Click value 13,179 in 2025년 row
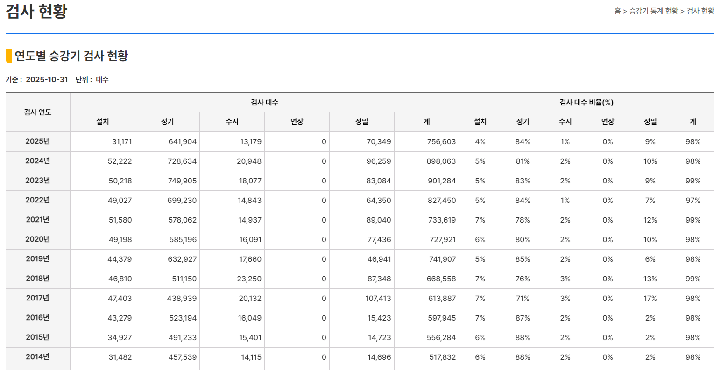 point(251,142)
